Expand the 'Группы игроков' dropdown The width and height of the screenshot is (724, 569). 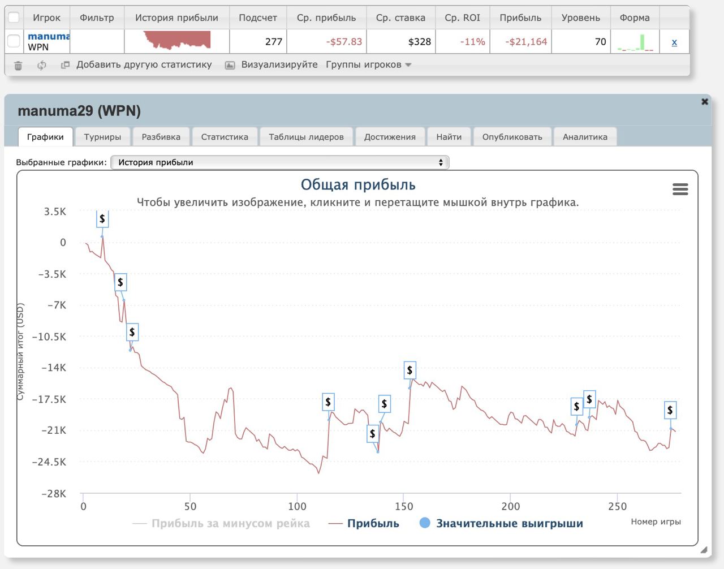[x=368, y=65]
